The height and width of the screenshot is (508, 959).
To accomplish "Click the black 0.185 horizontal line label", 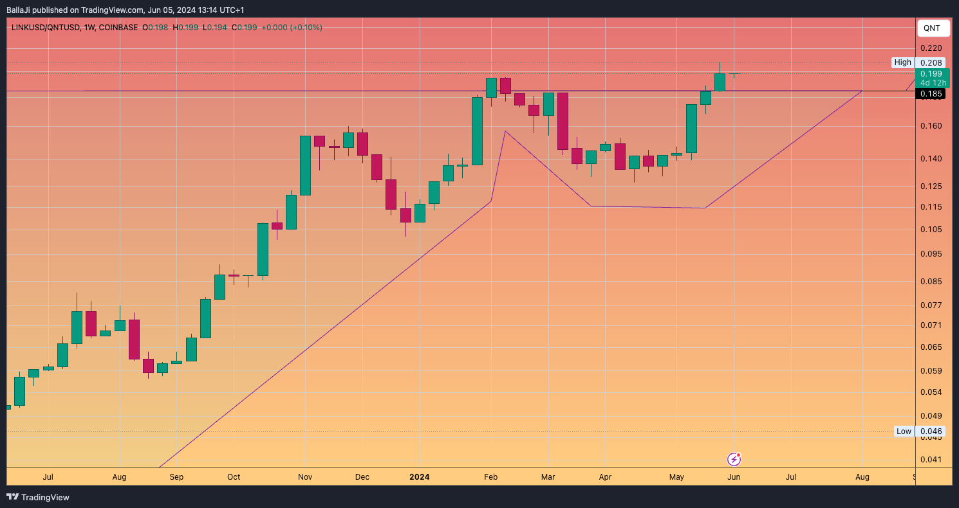I will click(x=931, y=94).
